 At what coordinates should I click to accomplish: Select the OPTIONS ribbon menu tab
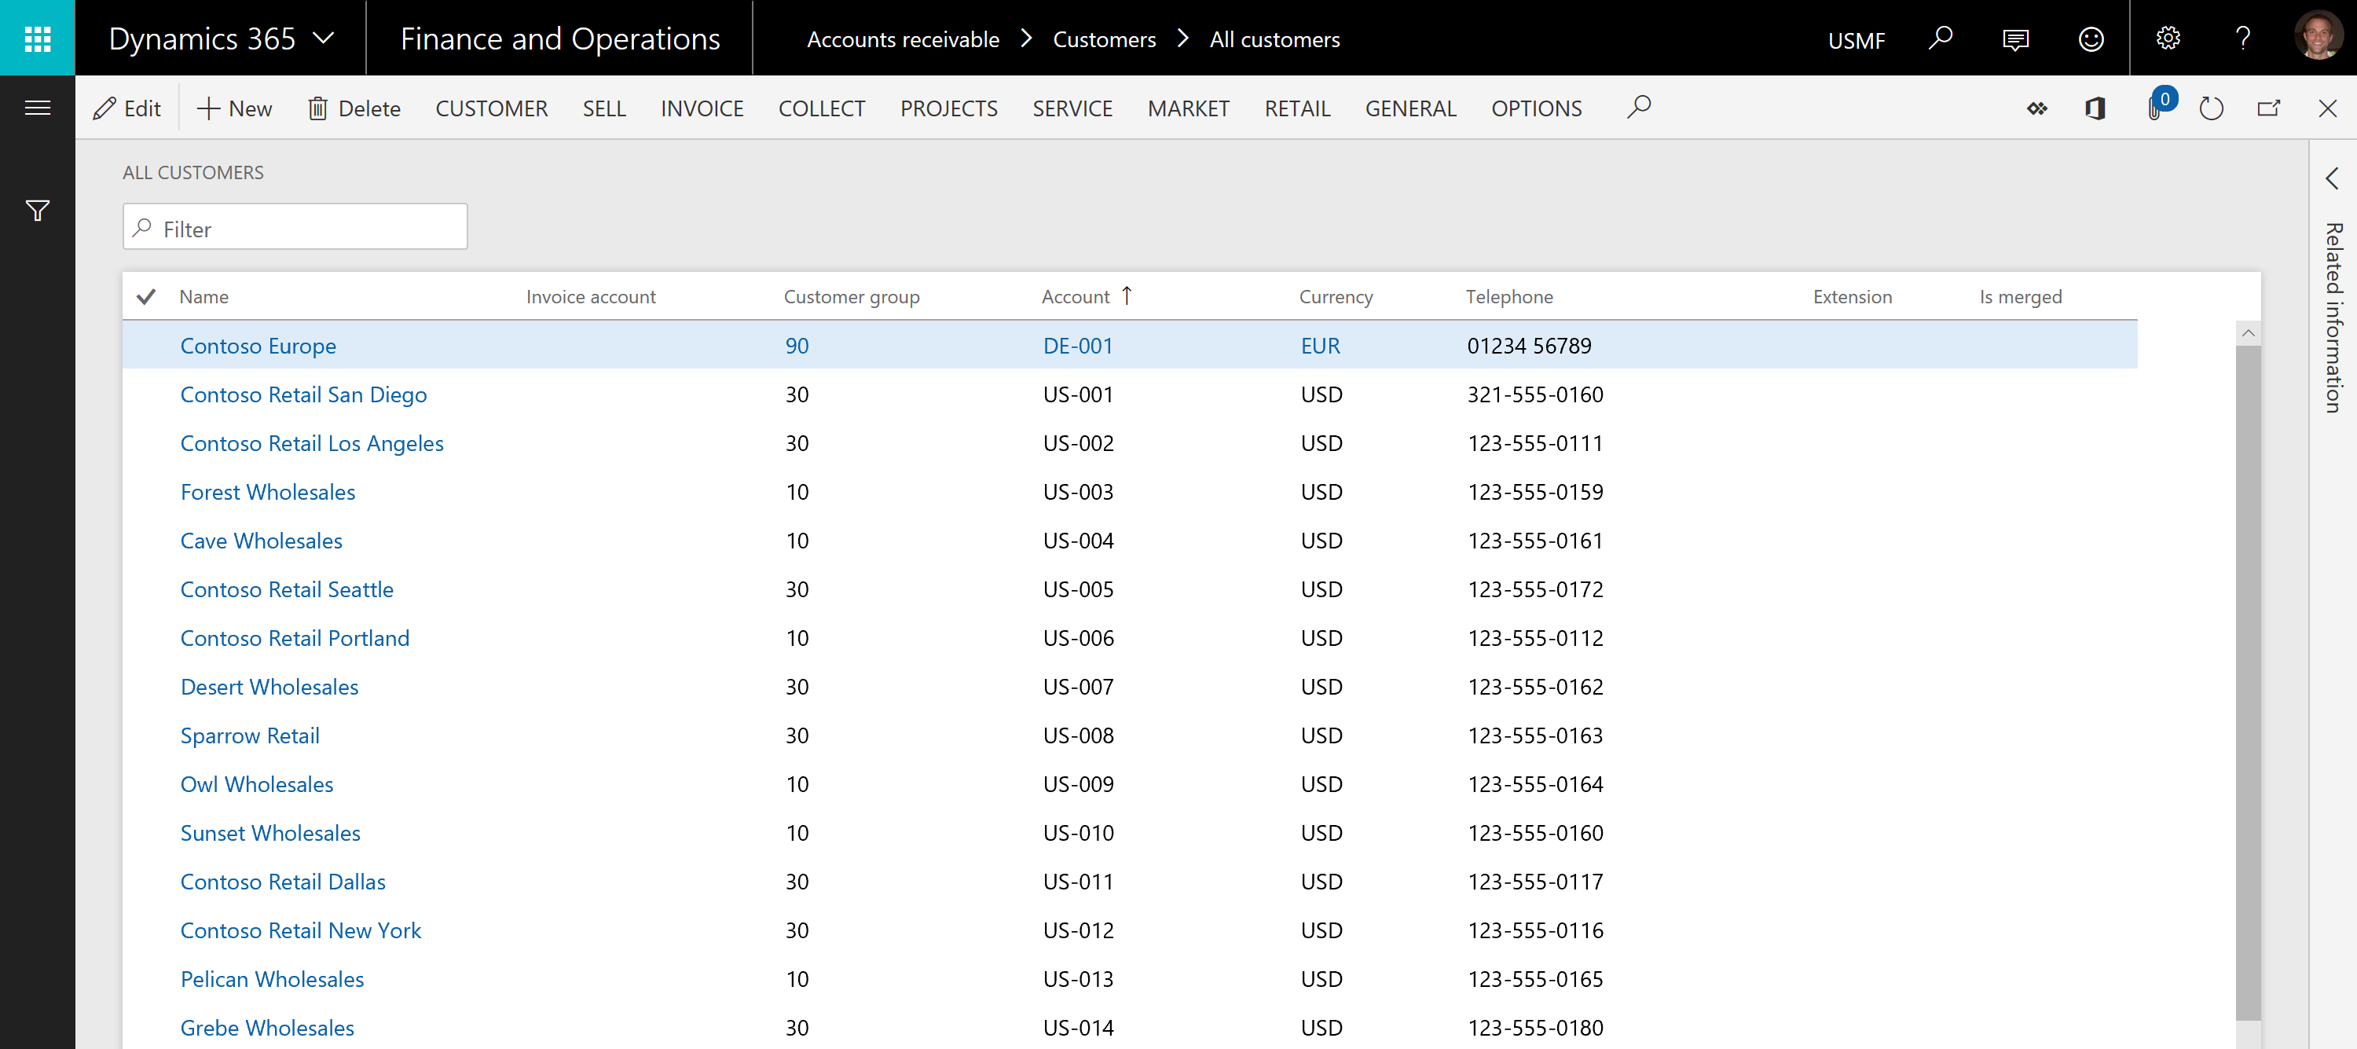point(1536,107)
